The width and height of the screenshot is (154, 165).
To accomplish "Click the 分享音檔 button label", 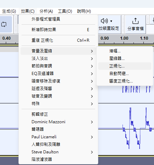I will 136,28.
